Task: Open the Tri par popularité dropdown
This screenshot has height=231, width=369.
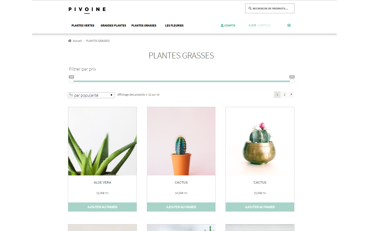Action: point(91,95)
